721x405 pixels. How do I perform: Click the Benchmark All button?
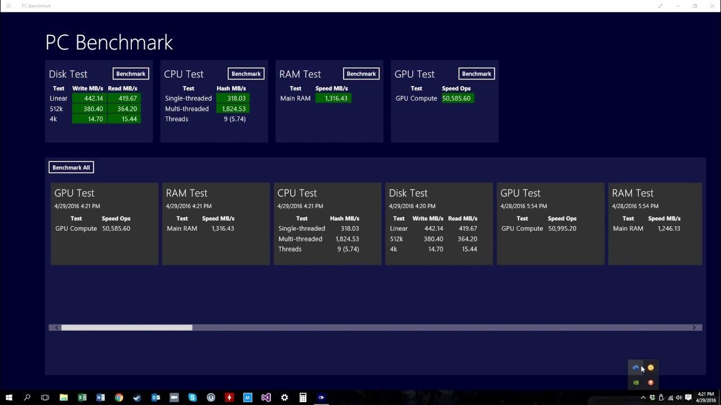[71, 168]
